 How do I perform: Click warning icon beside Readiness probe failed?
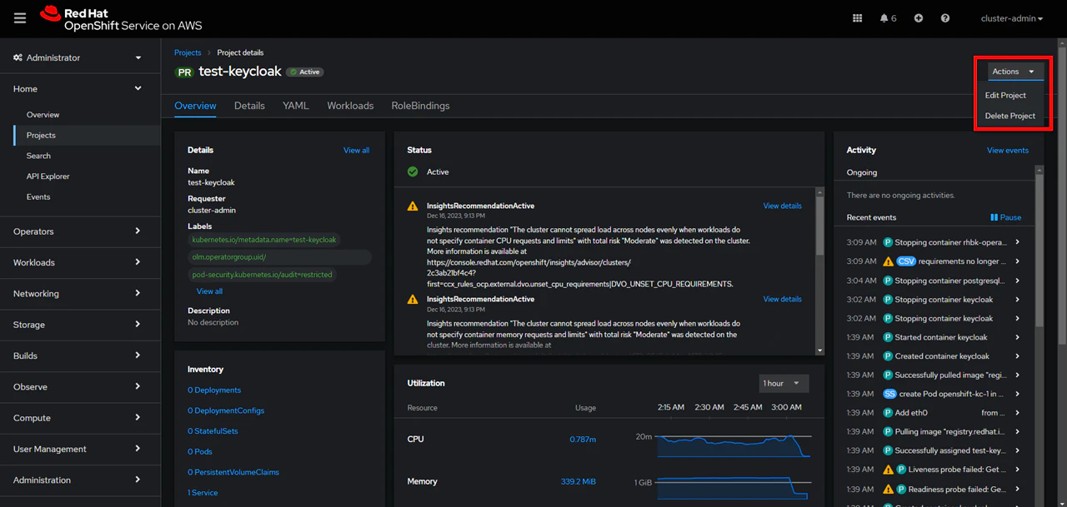click(x=889, y=489)
